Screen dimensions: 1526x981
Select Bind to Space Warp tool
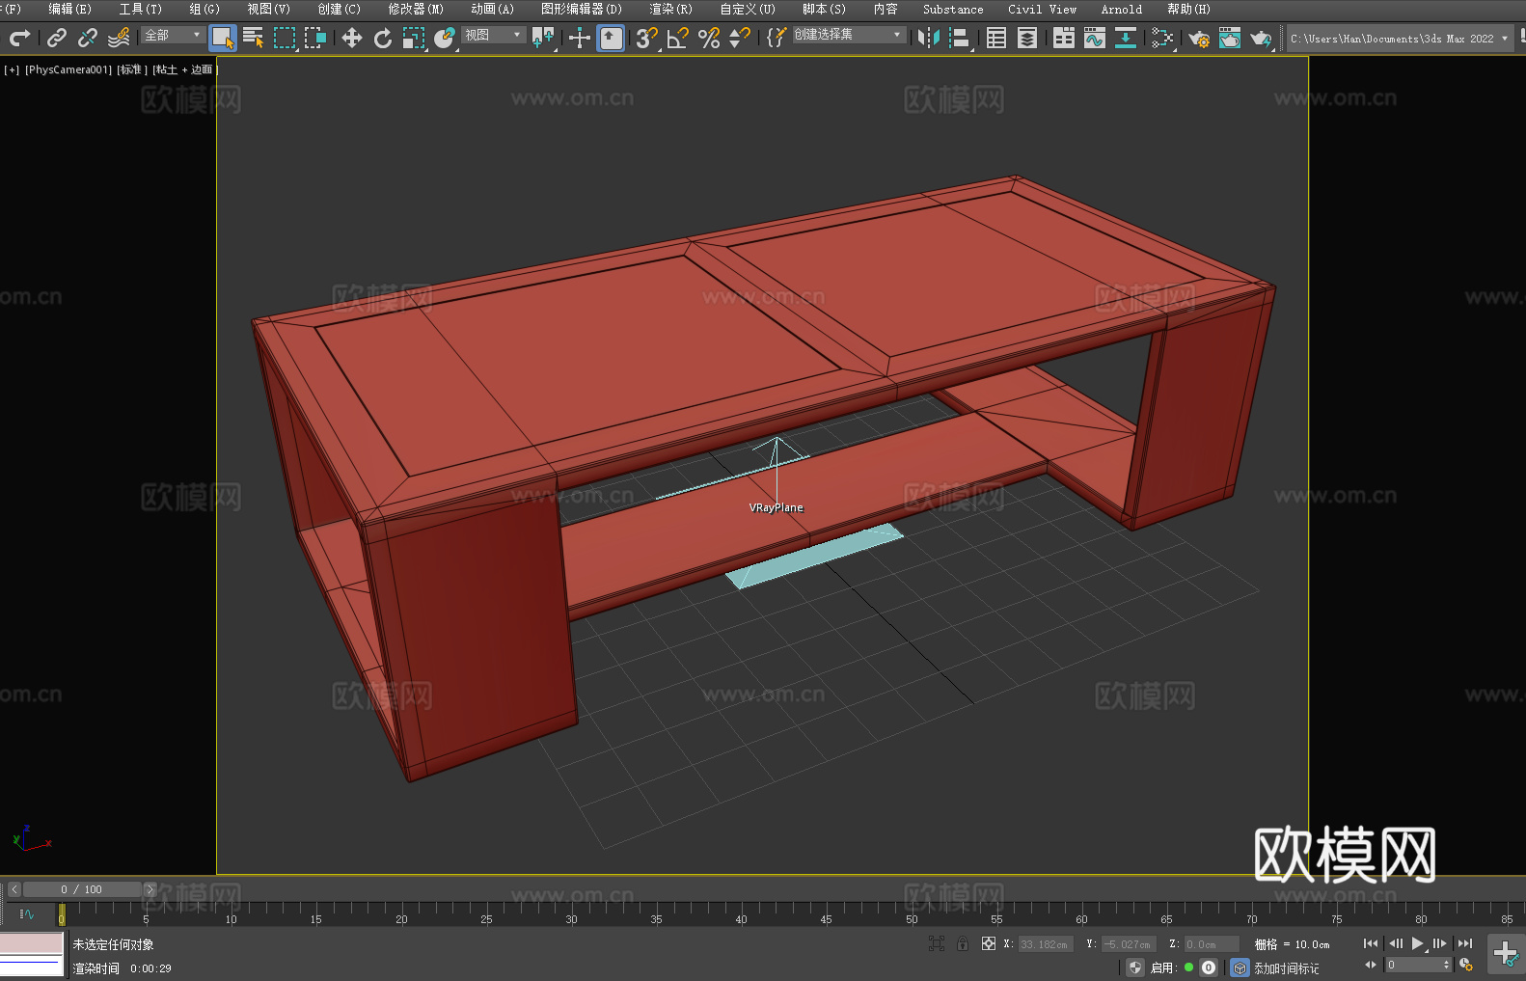[x=119, y=38]
